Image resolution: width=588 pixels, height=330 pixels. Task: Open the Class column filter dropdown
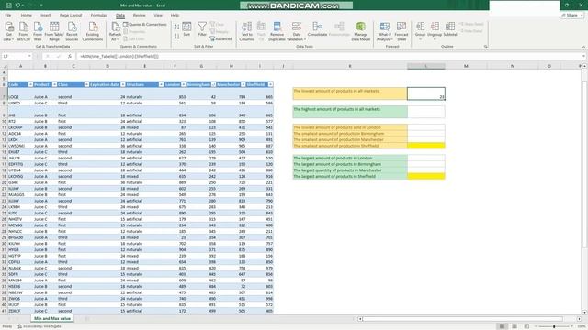pyautogui.click(x=86, y=84)
